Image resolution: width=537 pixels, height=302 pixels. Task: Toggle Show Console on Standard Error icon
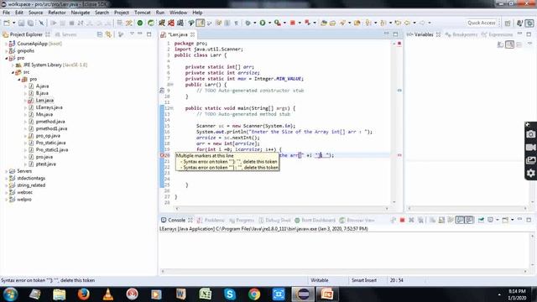[469, 220]
